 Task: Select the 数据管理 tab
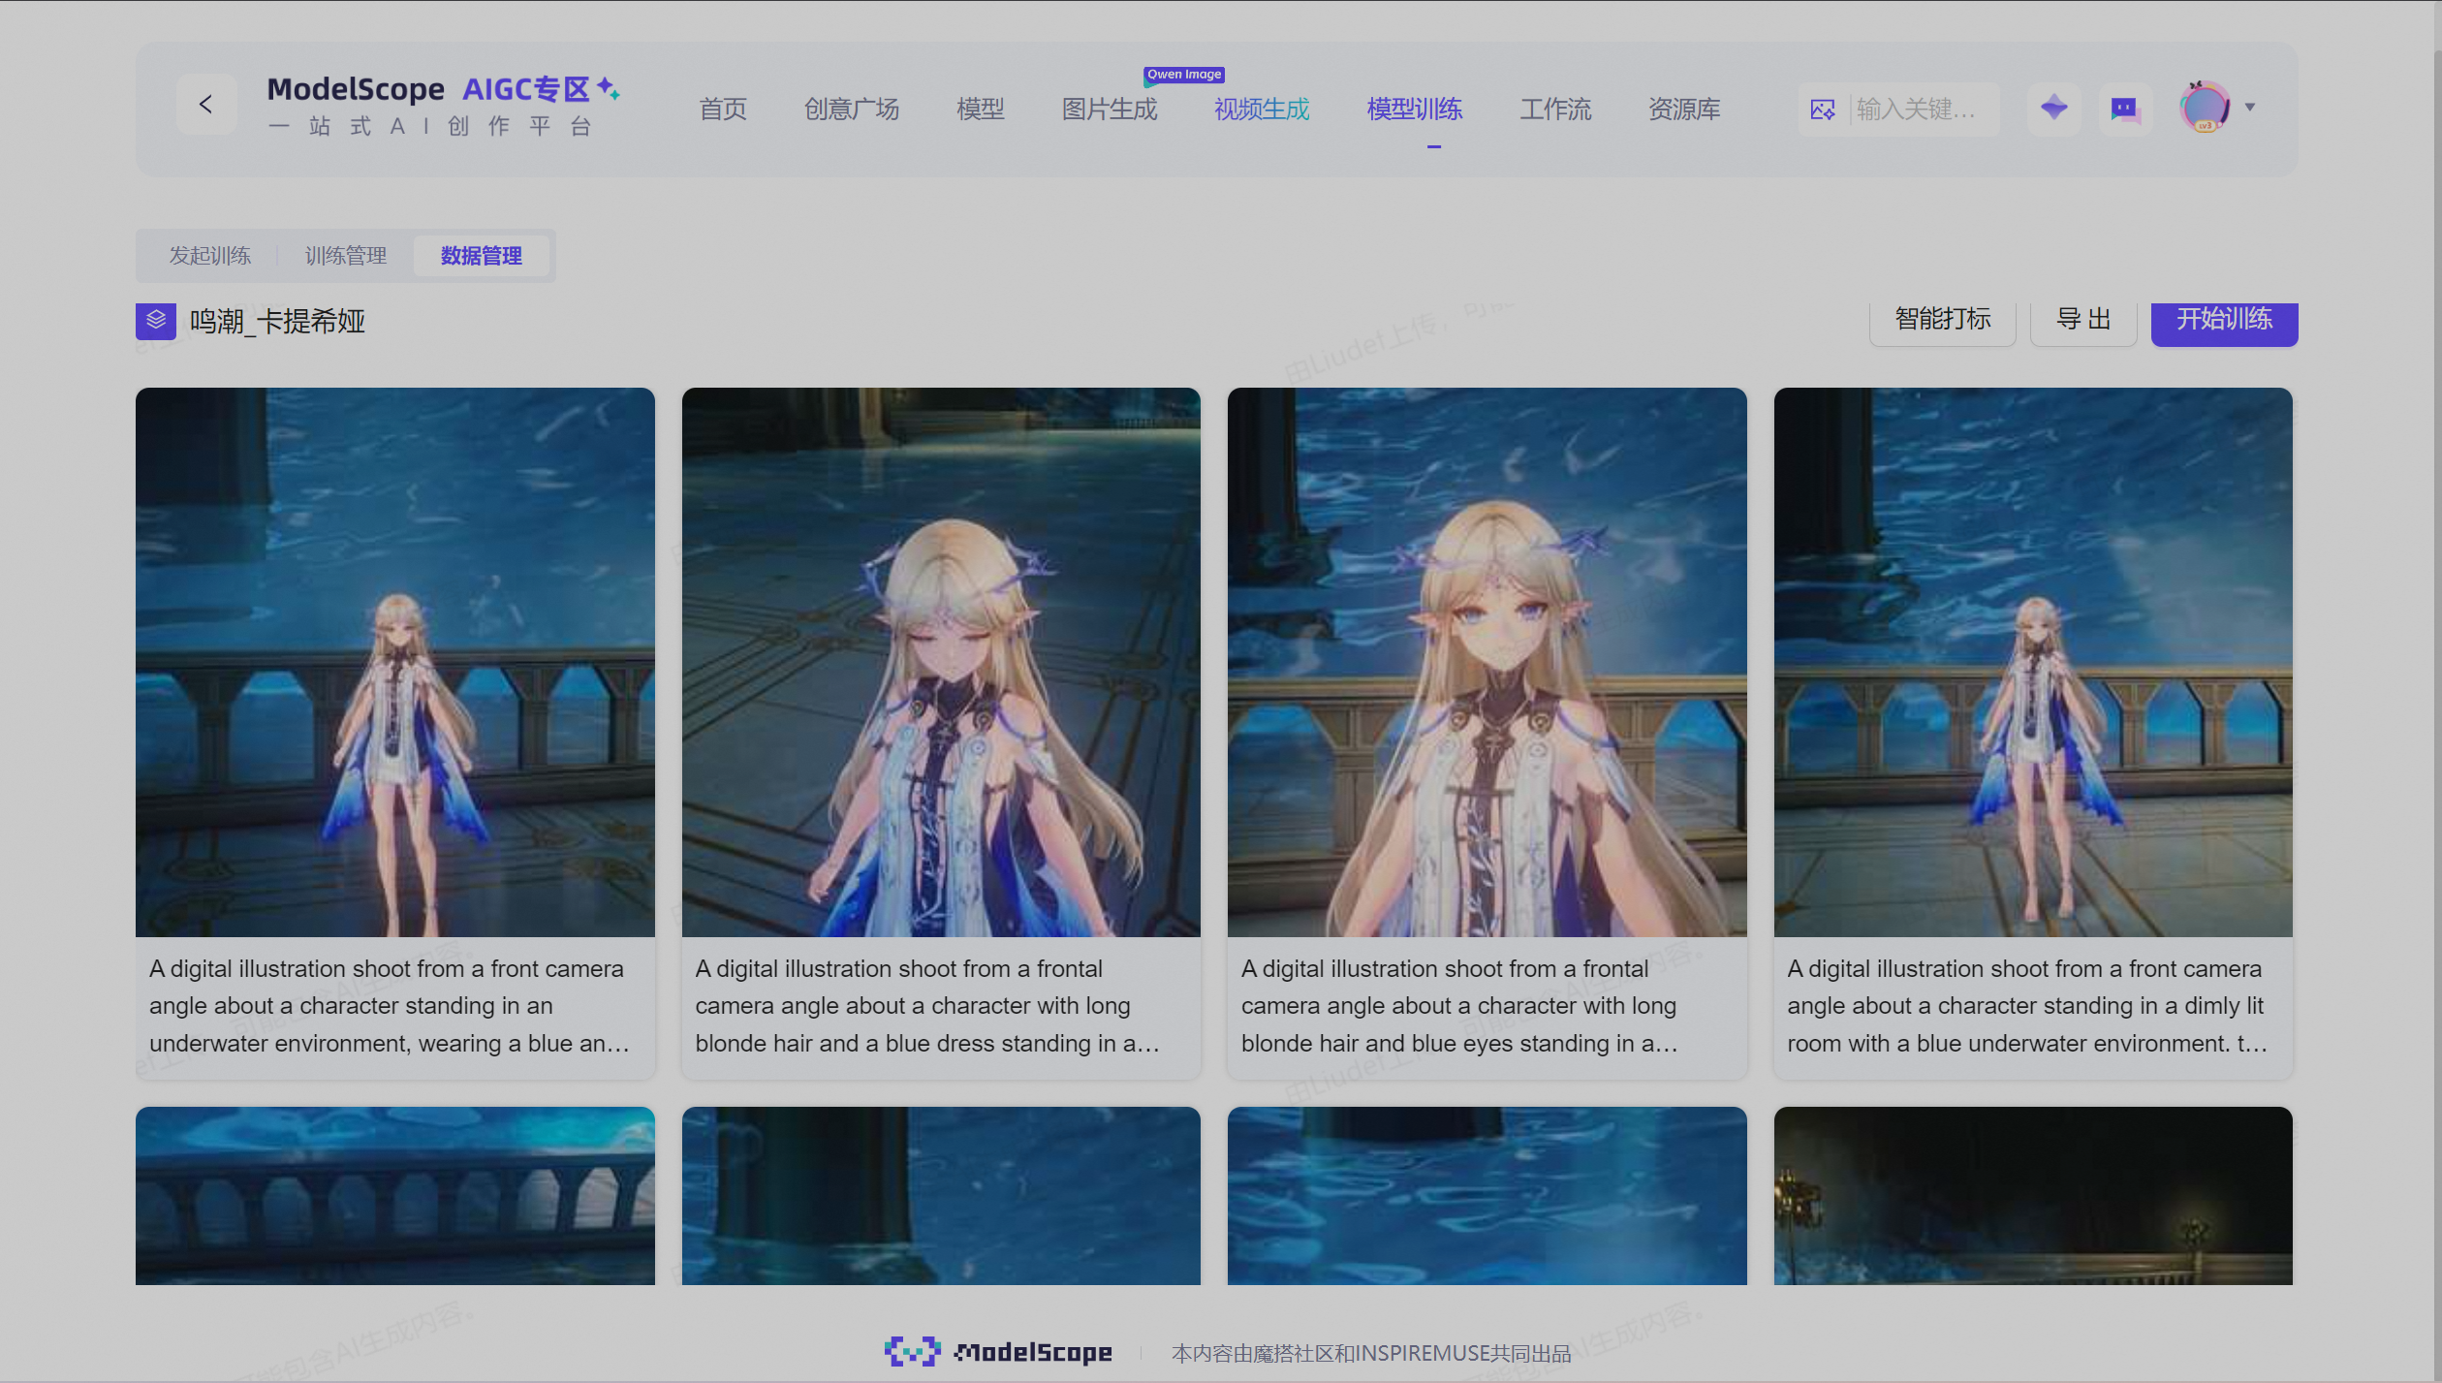coord(482,256)
